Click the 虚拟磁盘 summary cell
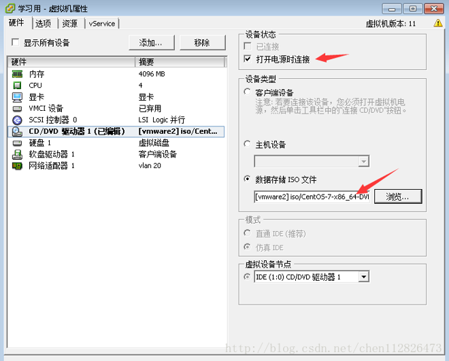 click(154, 143)
